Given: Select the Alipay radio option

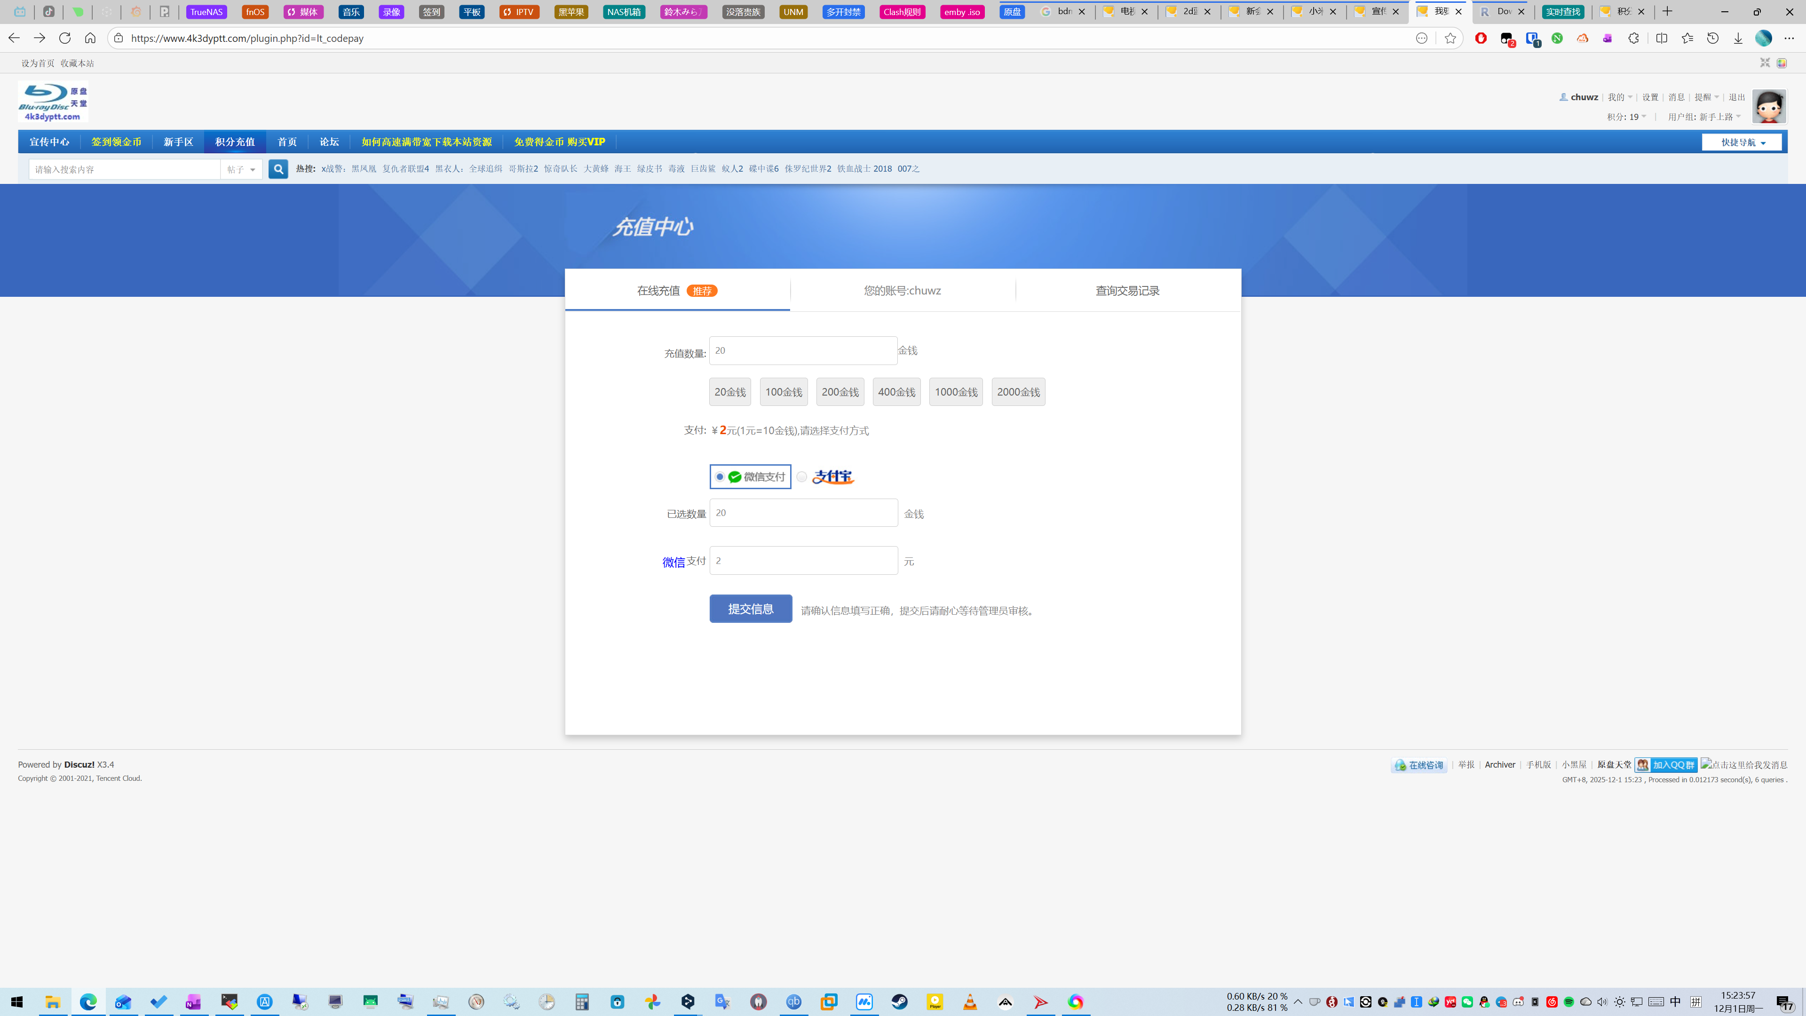Looking at the screenshot, I should [x=801, y=477].
